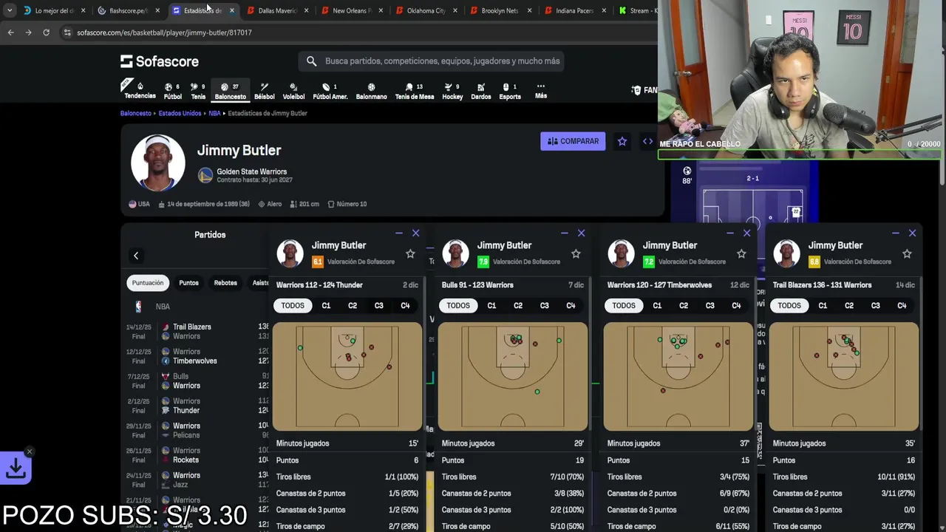The height and width of the screenshot is (532, 946).
Task: Select the Puntos filter tab
Action: pyautogui.click(x=188, y=283)
